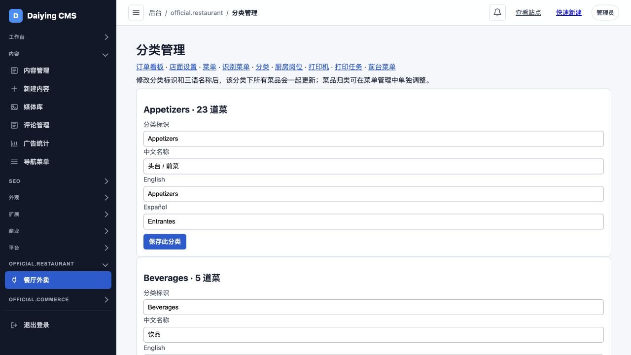The height and width of the screenshot is (355, 631).
Task: Expand the 商业 sidebar section
Action: tap(58, 231)
